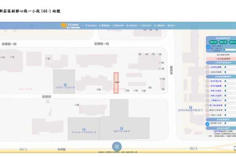Open the 綜合定位 dropdown menu
The width and height of the screenshot is (236, 157).
[91, 26]
